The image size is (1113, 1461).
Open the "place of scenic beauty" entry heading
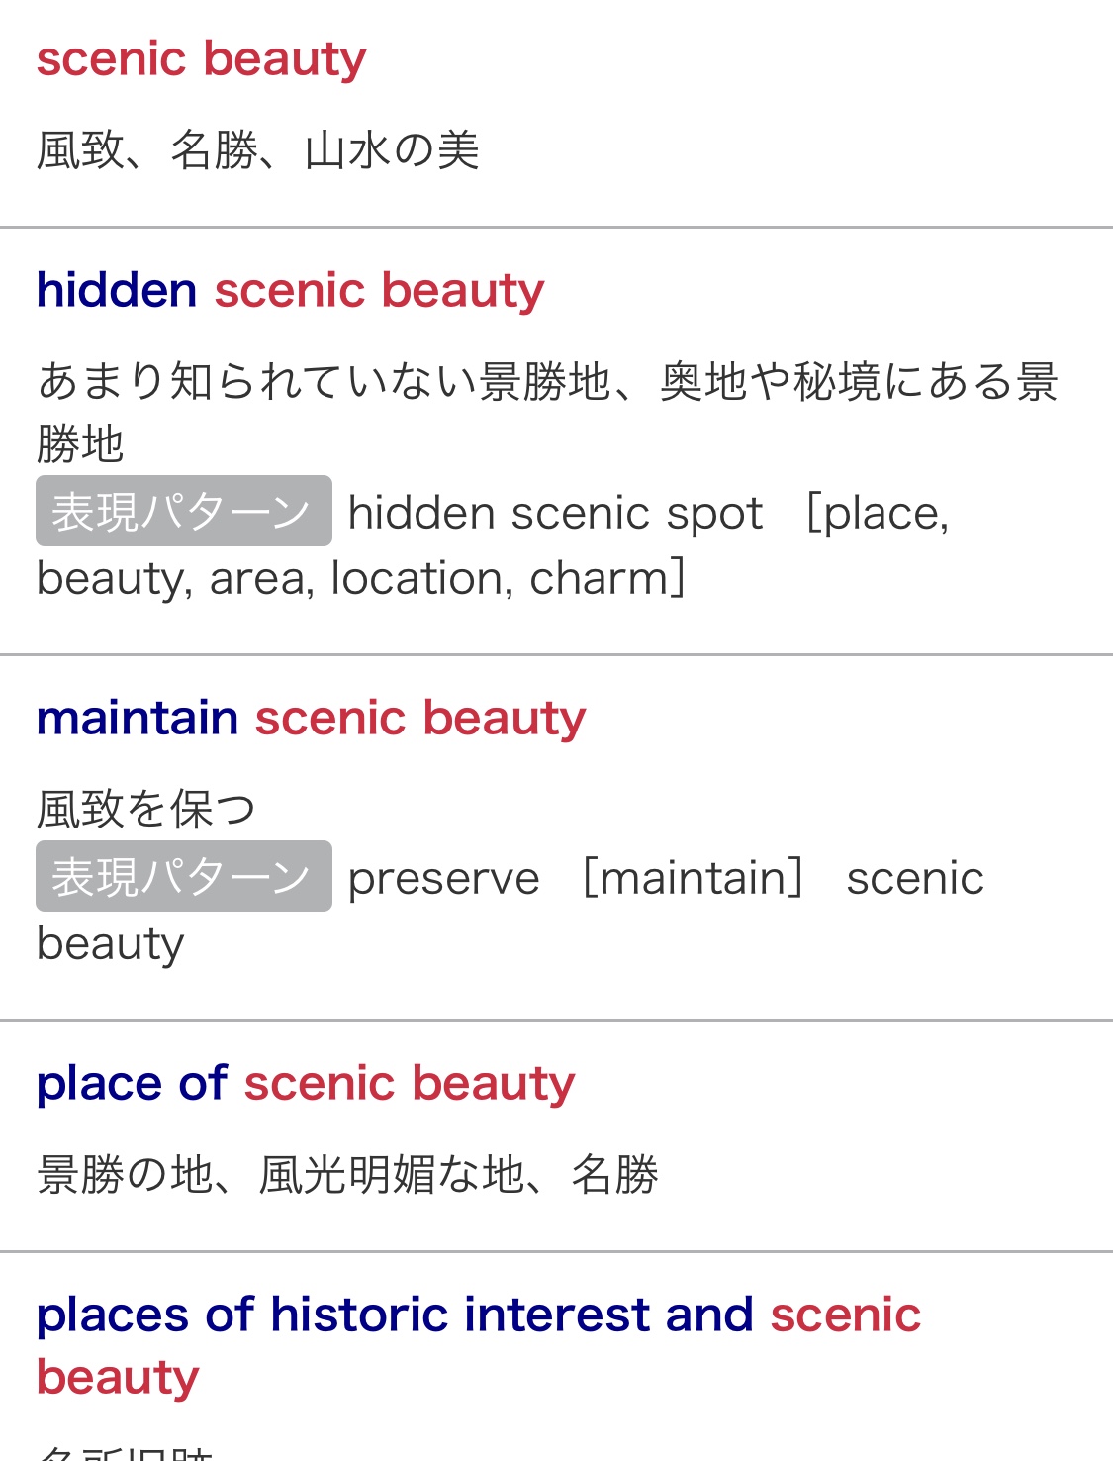(305, 1084)
